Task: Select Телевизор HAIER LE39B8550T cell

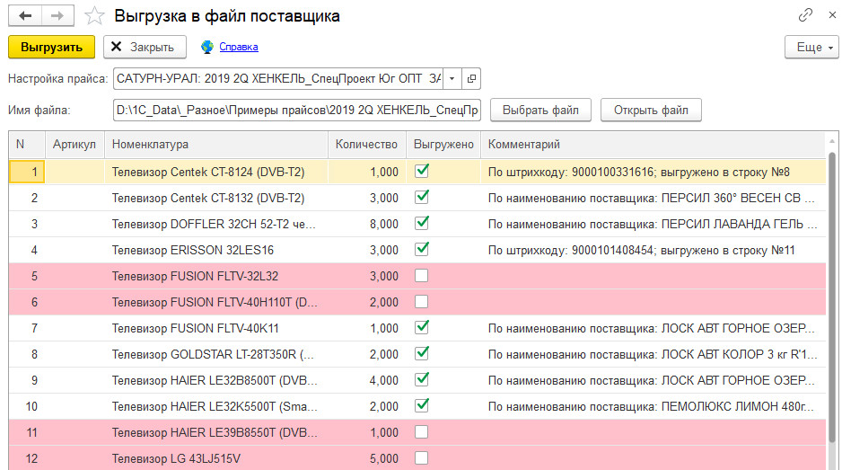Action: (216, 432)
